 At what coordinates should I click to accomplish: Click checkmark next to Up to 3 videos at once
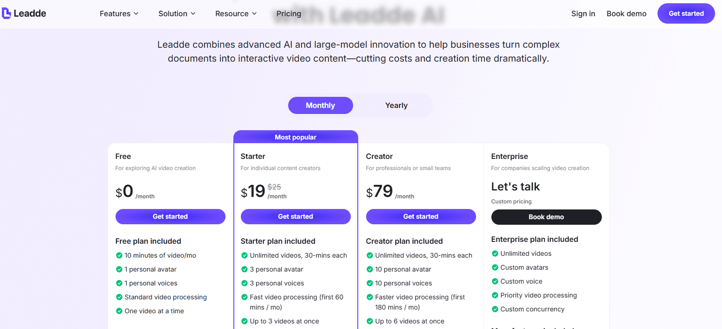coord(245,321)
